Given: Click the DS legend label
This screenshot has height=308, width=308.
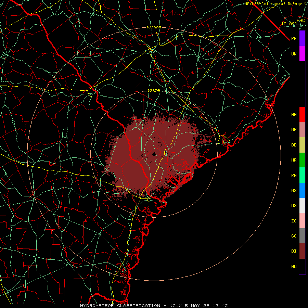Looking at the screenshot, I should point(294,206).
